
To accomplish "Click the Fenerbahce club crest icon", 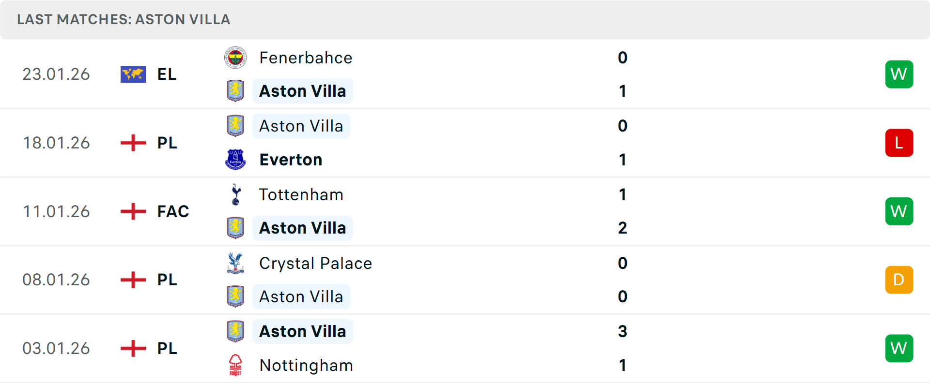I will click(235, 58).
